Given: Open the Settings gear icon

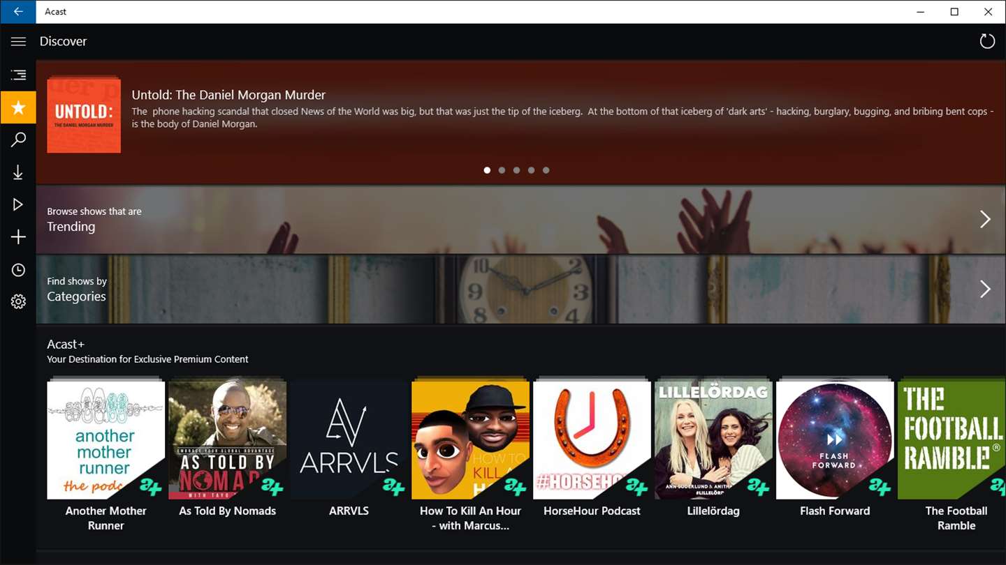Looking at the screenshot, I should [x=18, y=302].
